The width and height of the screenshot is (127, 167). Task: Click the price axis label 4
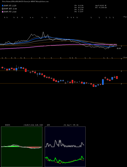tap(121, 59)
